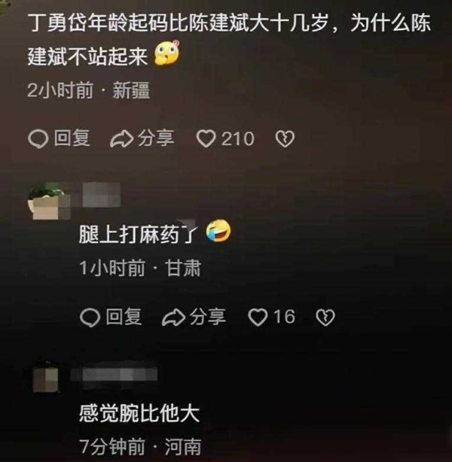452x462 pixels.
Task: Tap the 回复 label under the 1小时前 comment
Action: tap(124, 317)
